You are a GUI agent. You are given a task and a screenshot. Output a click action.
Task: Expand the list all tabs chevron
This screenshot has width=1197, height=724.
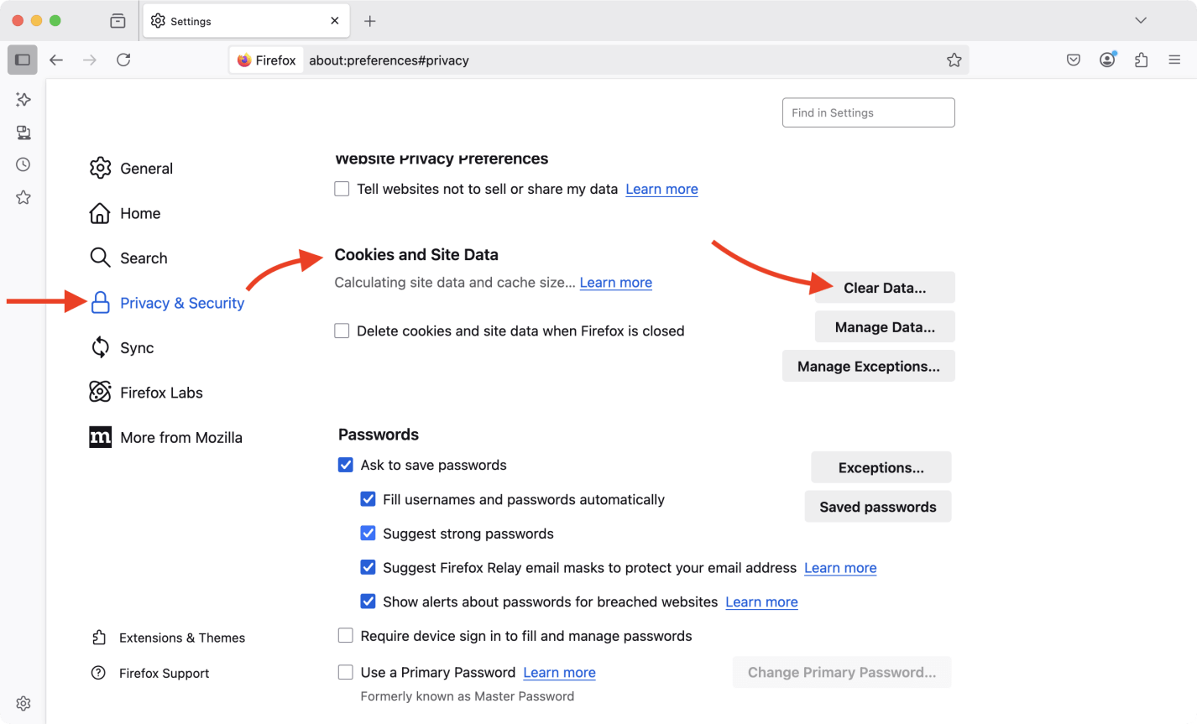(x=1140, y=21)
